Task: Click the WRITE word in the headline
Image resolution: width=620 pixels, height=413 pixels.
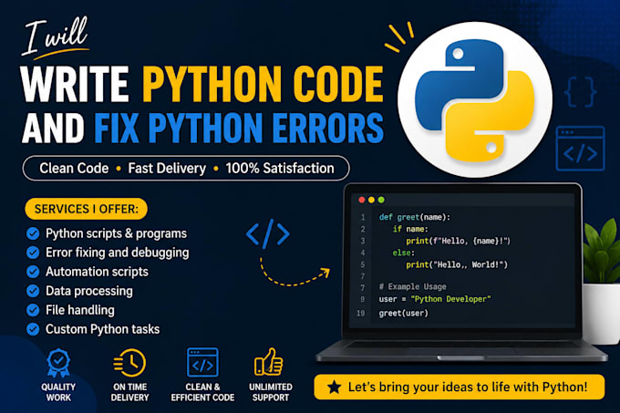Action: coord(75,84)
